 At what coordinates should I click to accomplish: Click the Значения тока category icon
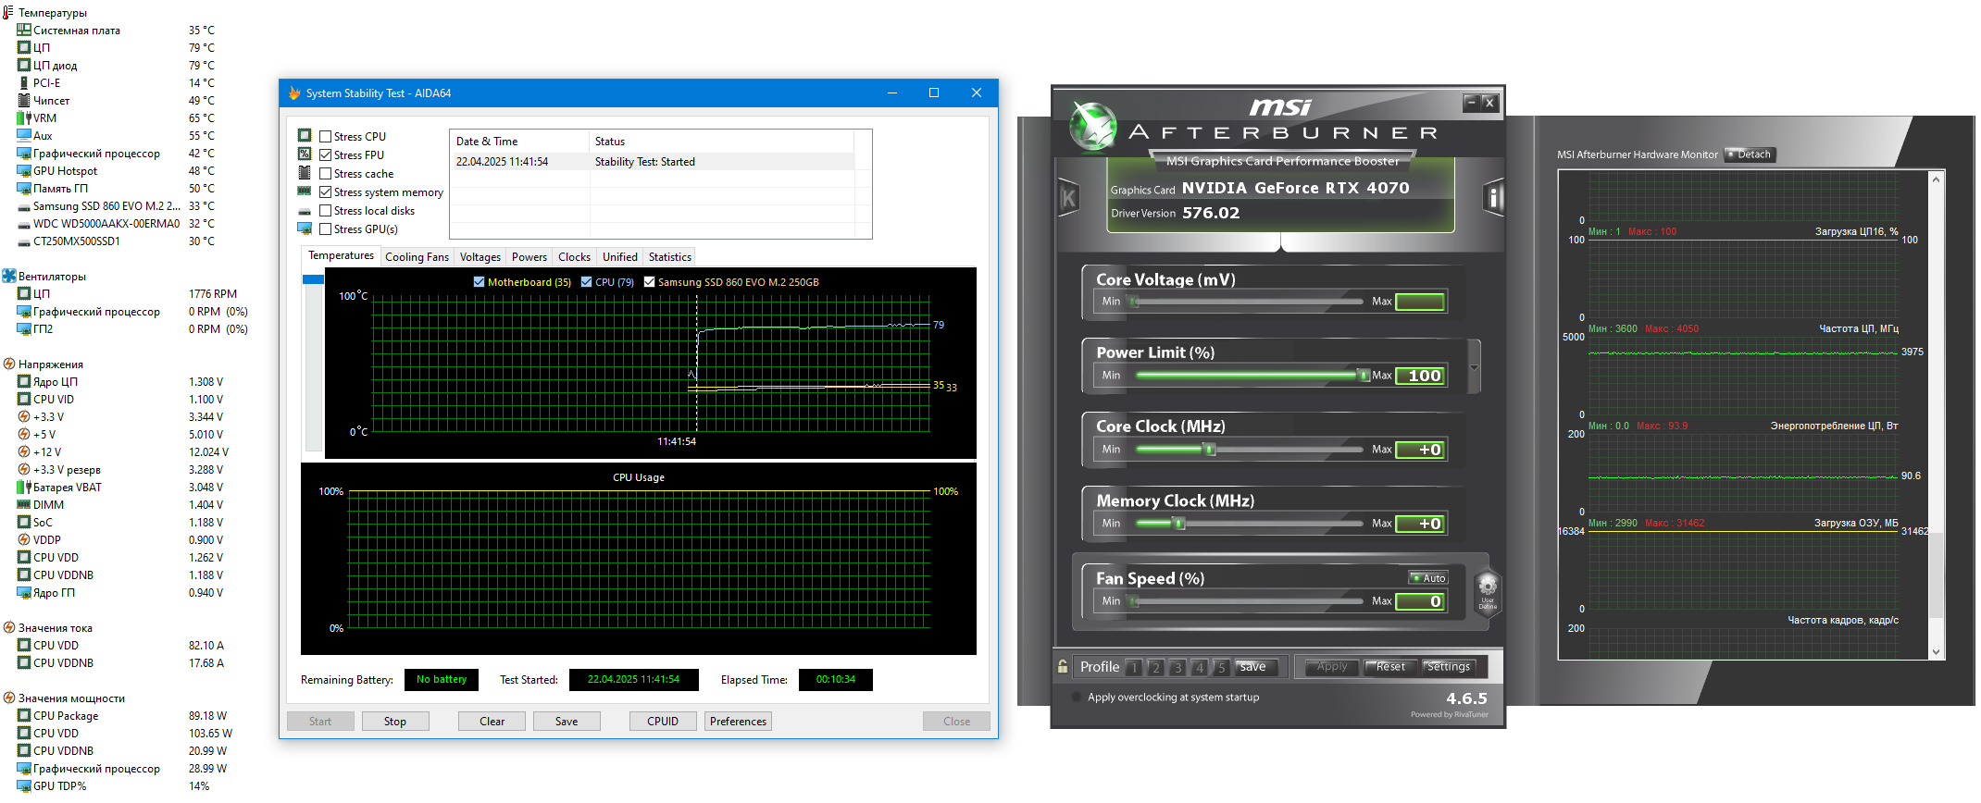(9, 627)
